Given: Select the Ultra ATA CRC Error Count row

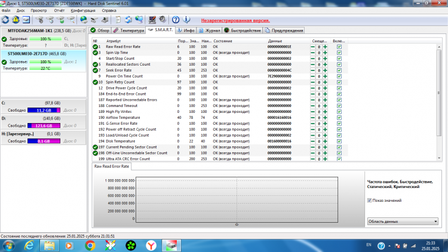Looking at the screenshot, I should coord(220,159).
